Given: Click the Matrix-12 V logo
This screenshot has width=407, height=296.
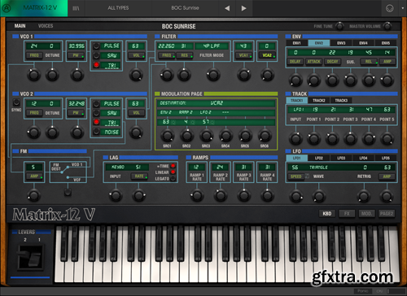Looking at the screenshot, I should 54,215.
